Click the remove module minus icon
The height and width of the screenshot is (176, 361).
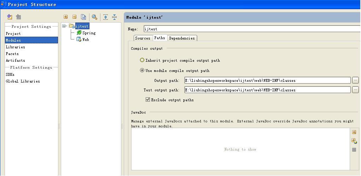(74, 17)
